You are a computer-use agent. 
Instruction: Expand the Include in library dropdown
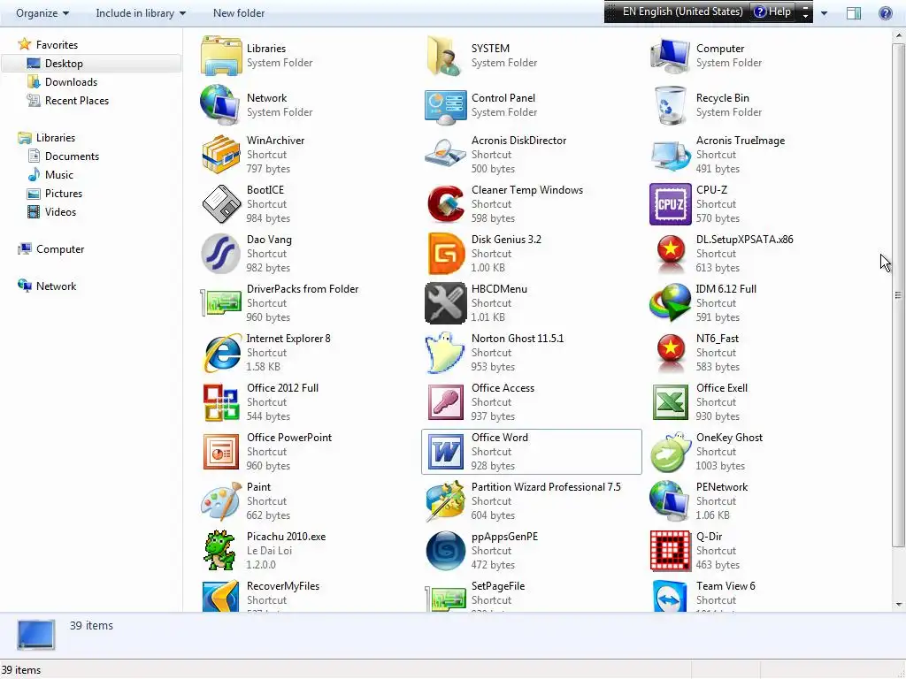coord(141,12)
